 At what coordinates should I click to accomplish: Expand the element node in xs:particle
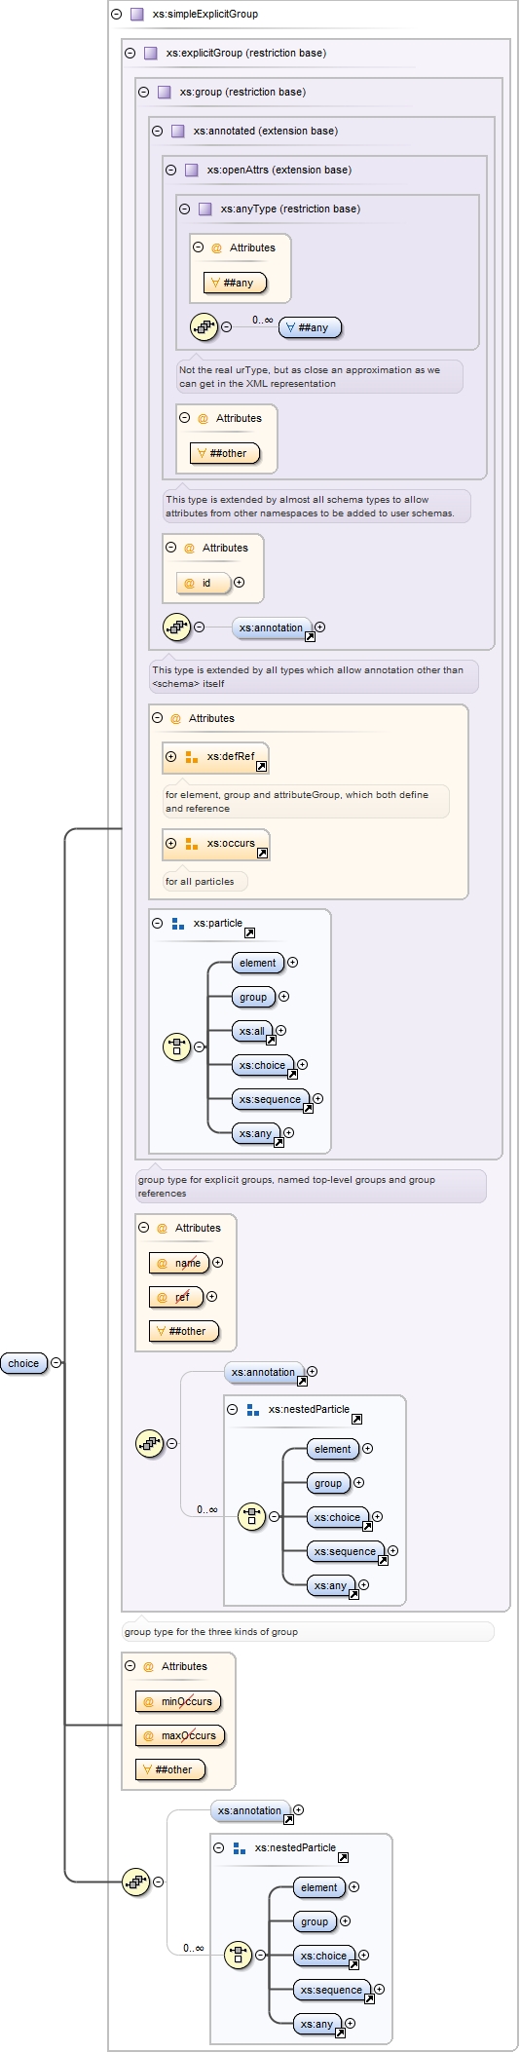292,963
